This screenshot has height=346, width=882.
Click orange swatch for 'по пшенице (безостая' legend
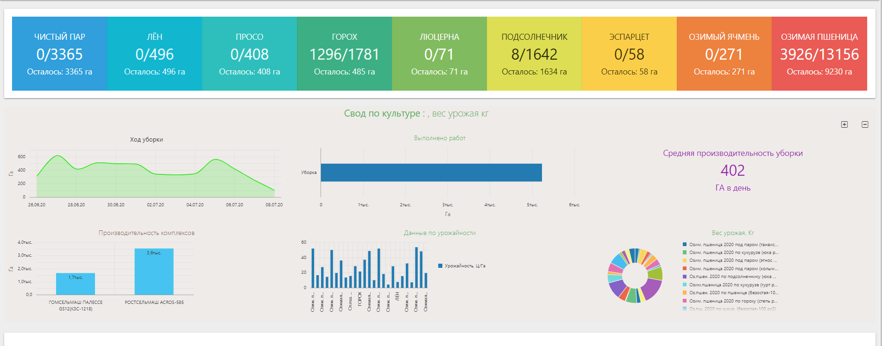pos(685,293)
